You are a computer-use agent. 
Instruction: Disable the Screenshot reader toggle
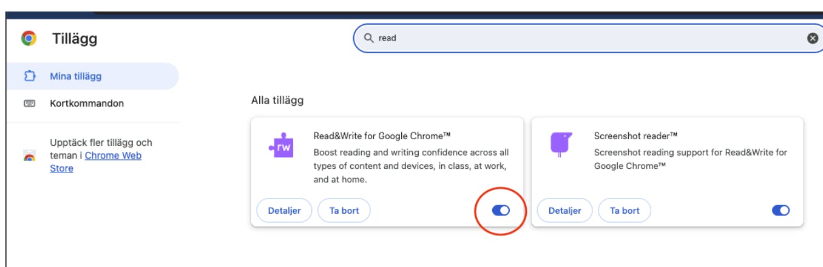click(781, 210)
